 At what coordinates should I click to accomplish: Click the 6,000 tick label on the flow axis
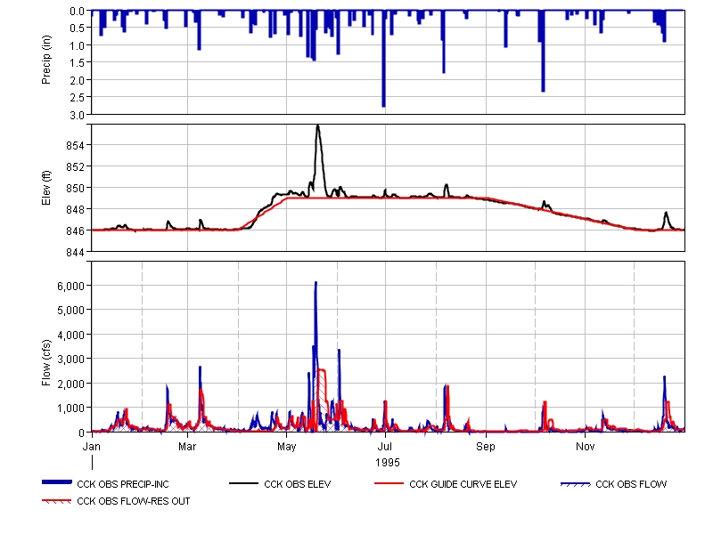[x=70, y=286]
